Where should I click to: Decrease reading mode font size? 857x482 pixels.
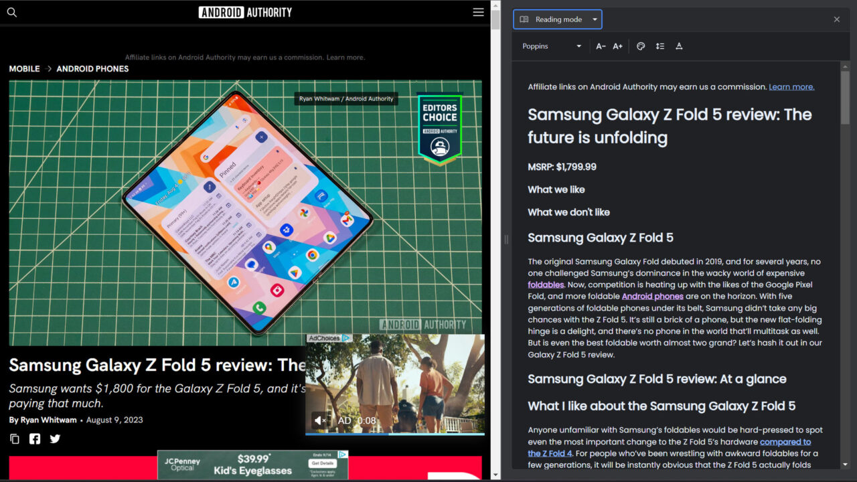point(601,46)
